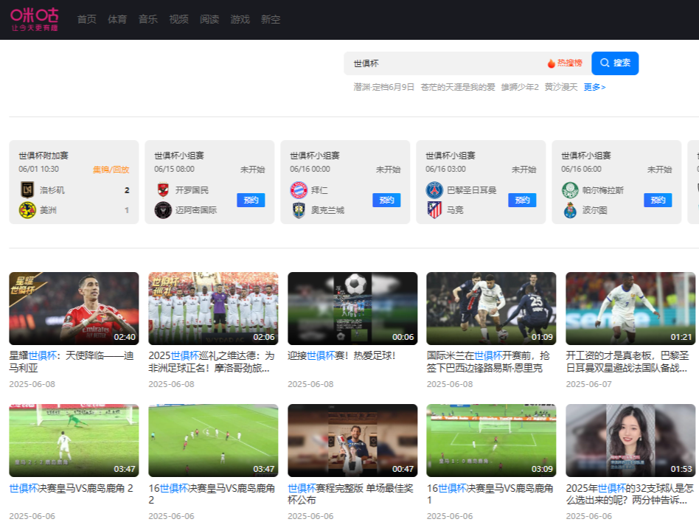
Task: Select hot search term 苍茫的天涯是我的爱
Action: [458, 87]
